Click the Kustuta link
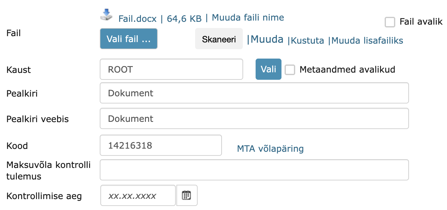 (307, 41)
